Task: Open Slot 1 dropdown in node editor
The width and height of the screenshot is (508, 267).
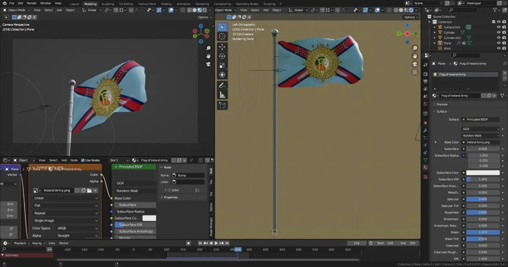Action: [119, 160]
